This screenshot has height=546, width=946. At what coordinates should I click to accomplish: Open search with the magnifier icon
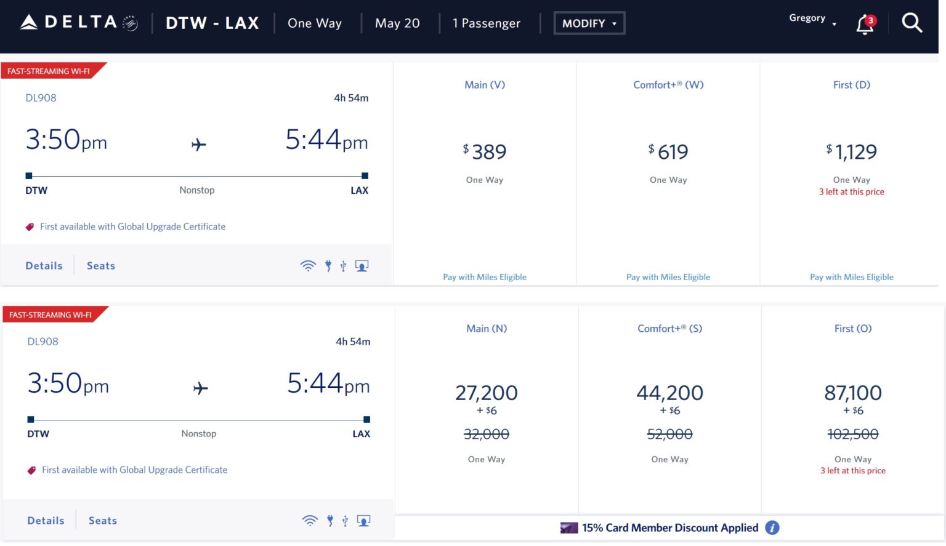point(912,23)
